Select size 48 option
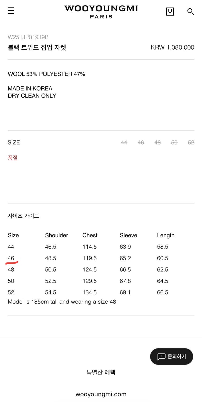The width and height of the screenshot is (202, 402). [x=158, y=143]
